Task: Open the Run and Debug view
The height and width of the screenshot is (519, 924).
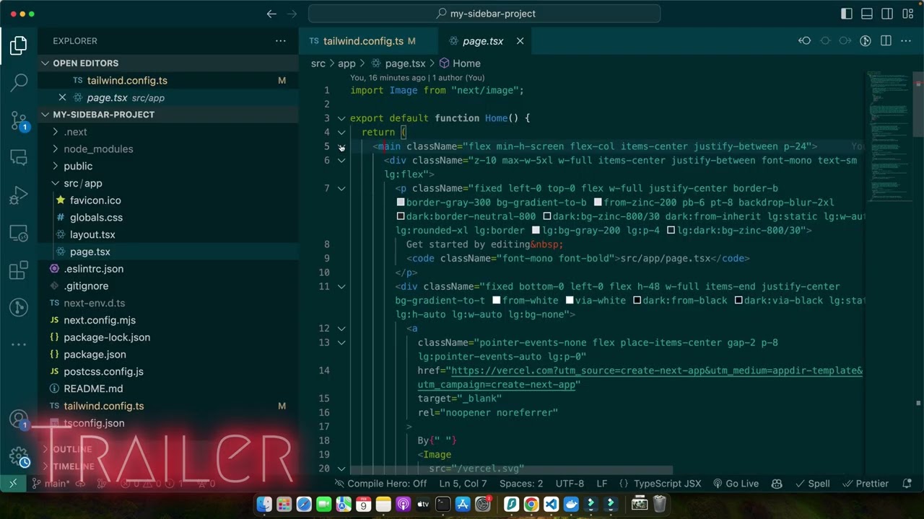Action: [19, 195]
